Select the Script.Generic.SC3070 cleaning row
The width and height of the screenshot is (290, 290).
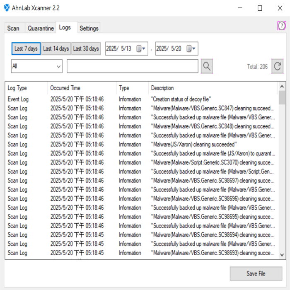142,162
